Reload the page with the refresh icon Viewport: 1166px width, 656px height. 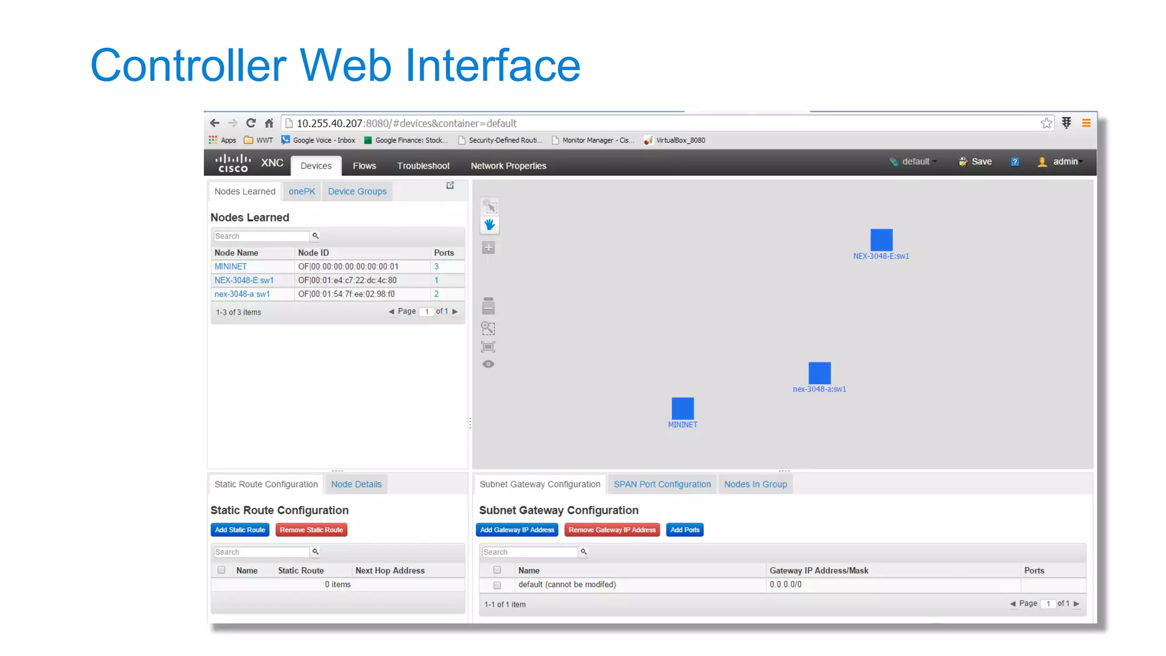tap(251, 123)
